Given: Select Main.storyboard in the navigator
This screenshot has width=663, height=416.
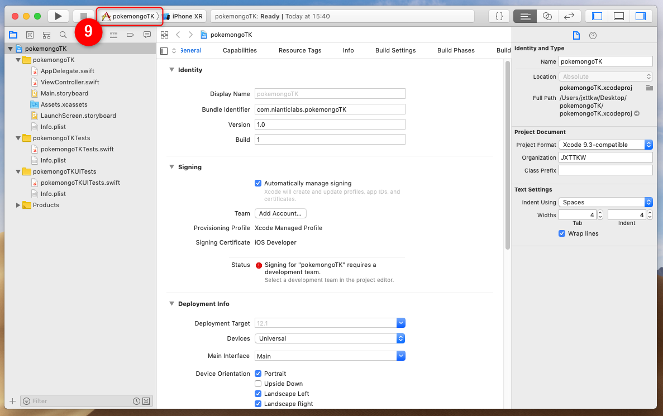Looking at the screenshot, I should coord(64,93).
